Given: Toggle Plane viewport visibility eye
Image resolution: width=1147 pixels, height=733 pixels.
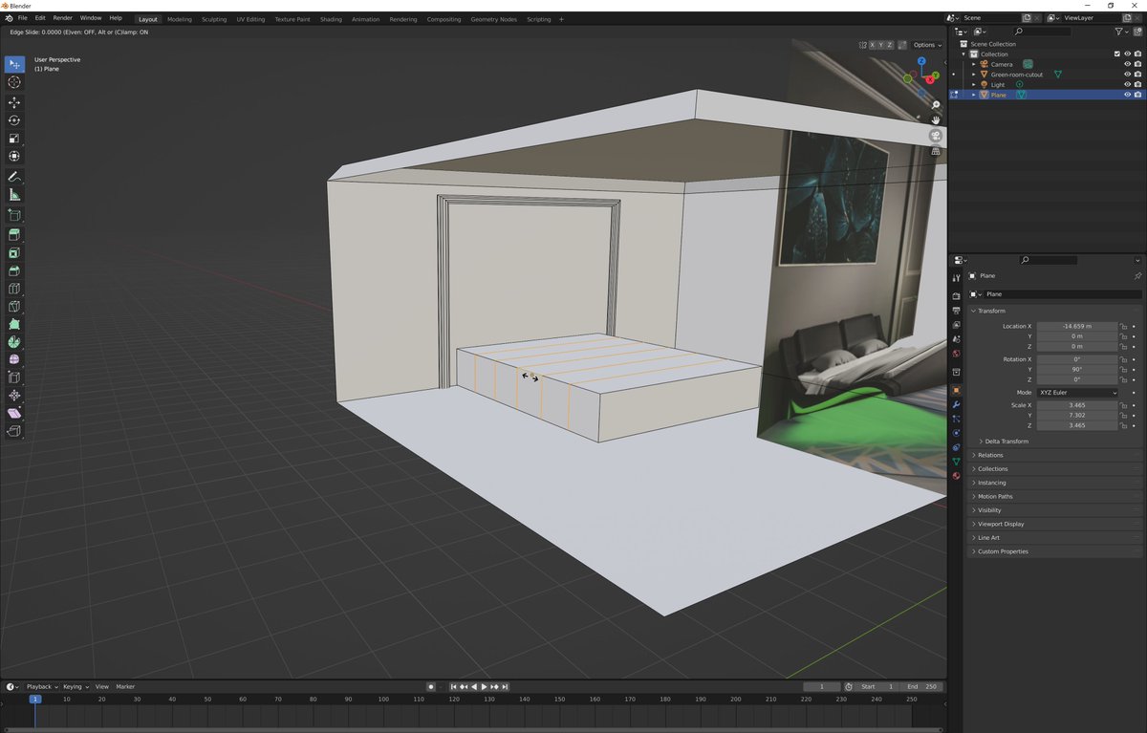Looking at the screenshot, I should click(1127, 95).
